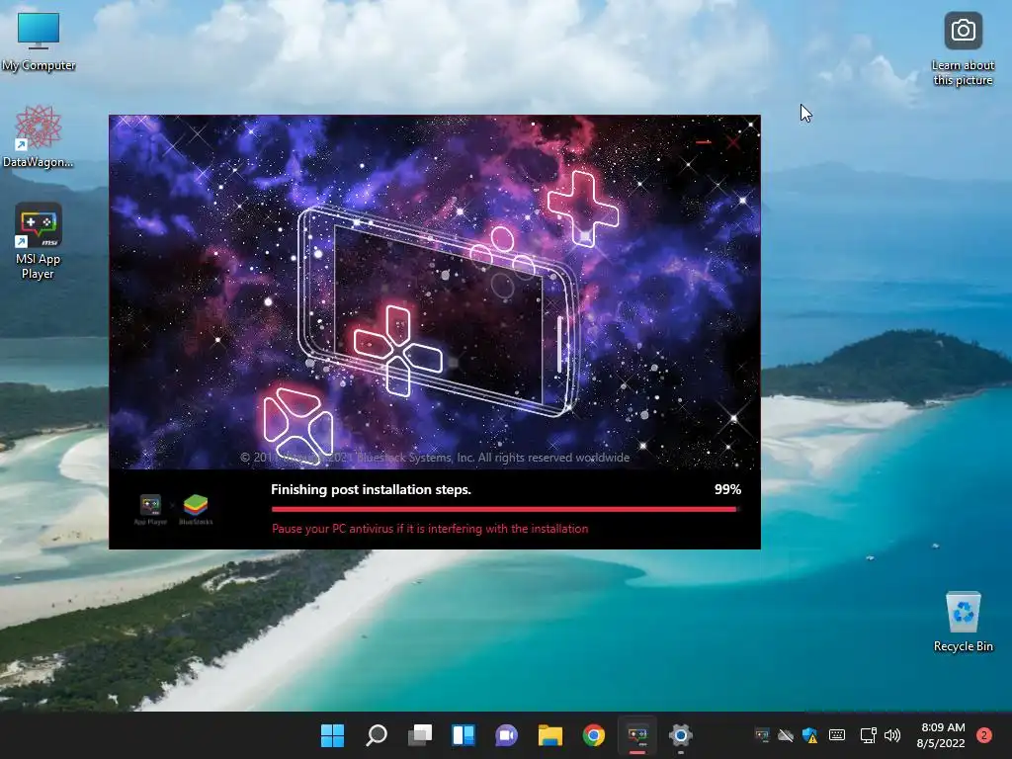Open the touch keyboard tray icon
Screen dimensions: 1012x759
coord(837,735)
